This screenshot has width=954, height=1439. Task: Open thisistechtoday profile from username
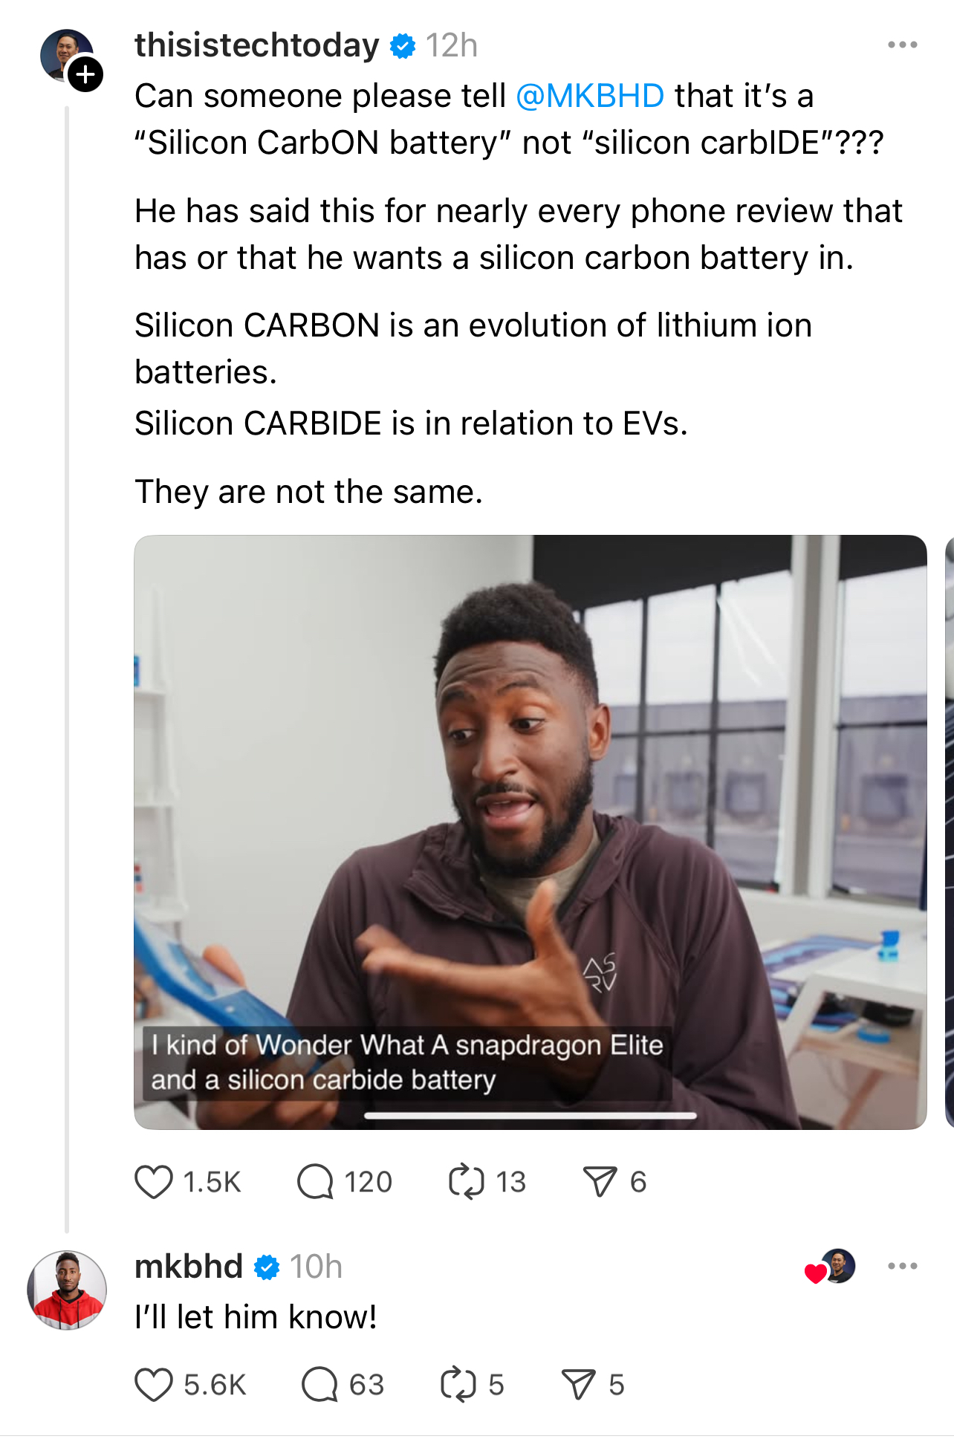[257, 45]
